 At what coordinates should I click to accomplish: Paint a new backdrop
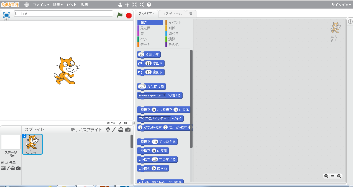[8, 168]
